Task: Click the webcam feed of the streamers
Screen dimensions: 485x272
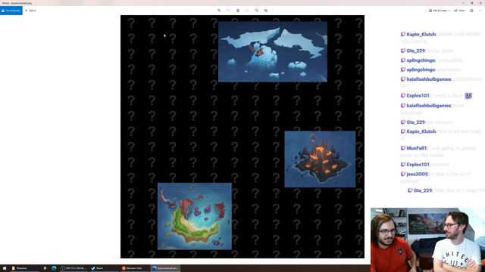Action: pyautogui.click(x=427, y=240)
